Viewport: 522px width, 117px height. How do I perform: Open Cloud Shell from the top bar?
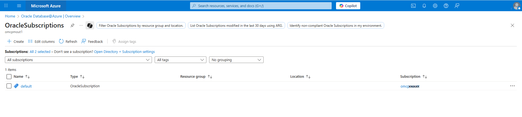pyautogui.click(x=413, y=6)
